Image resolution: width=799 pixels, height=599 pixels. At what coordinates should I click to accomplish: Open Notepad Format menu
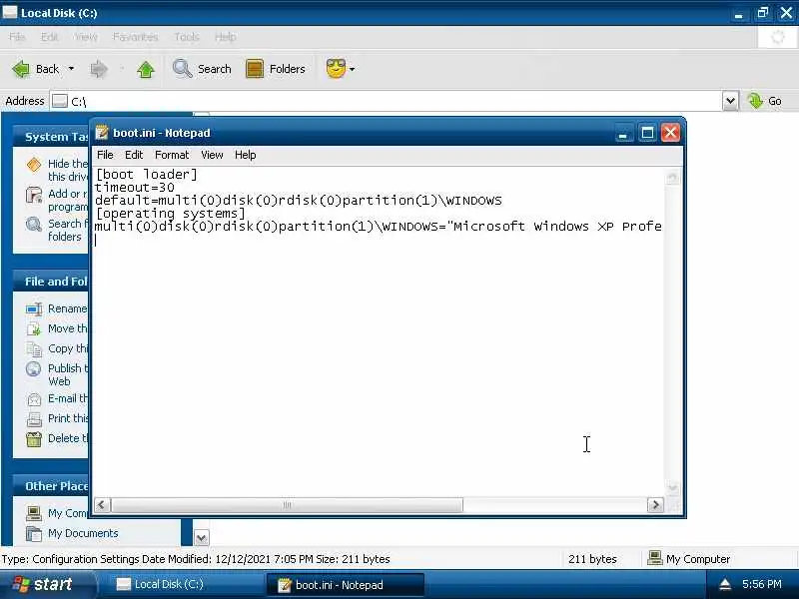(x=172, y=155)
